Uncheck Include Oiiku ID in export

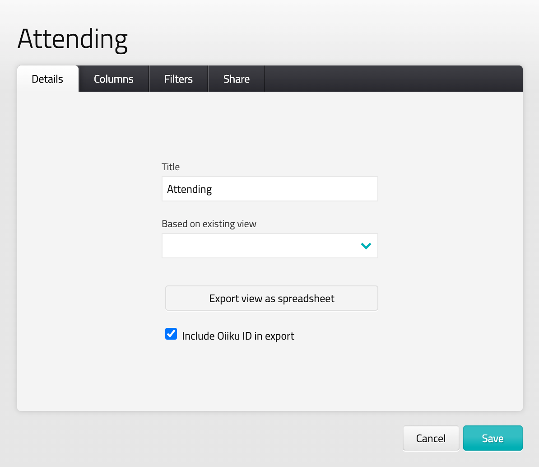pyautogui.click(x=171, y=334)
